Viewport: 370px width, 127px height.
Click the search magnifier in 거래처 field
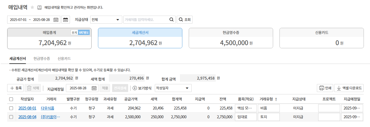click(x=171, y=20)
